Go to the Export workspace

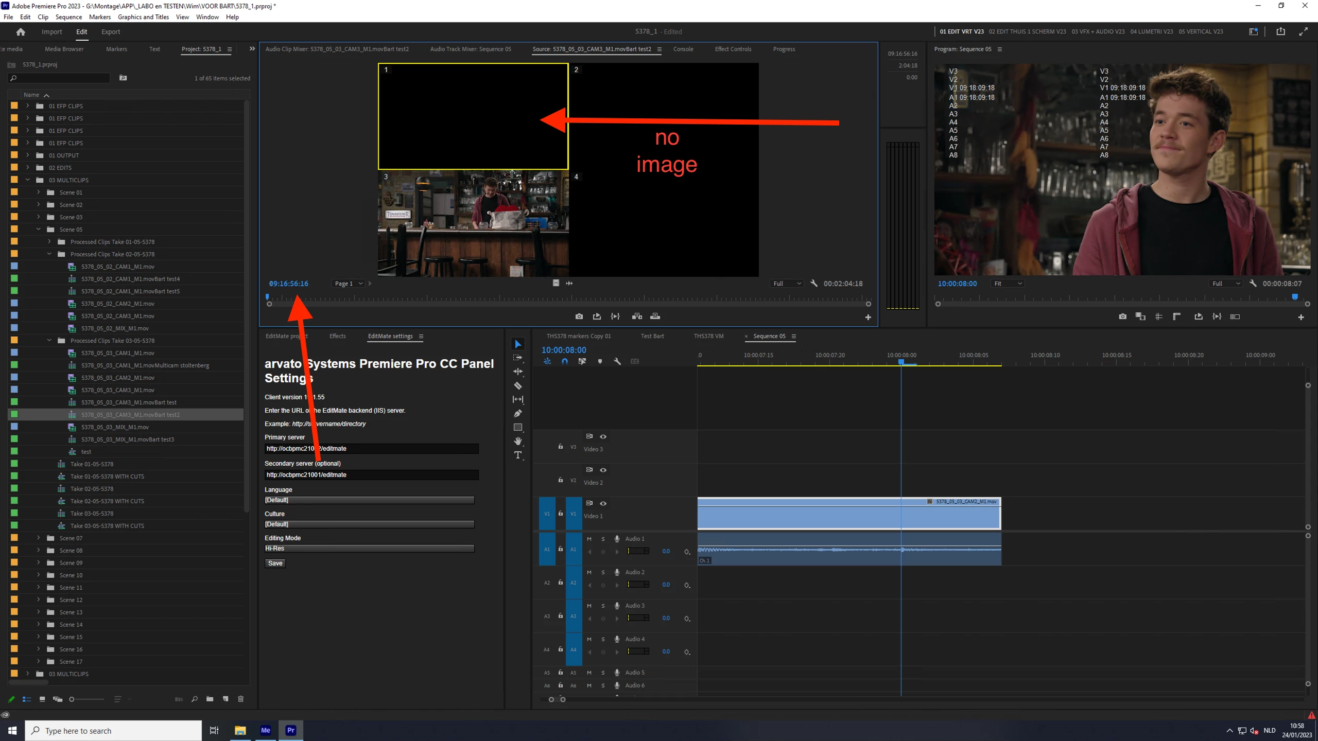tap(111, 32)
